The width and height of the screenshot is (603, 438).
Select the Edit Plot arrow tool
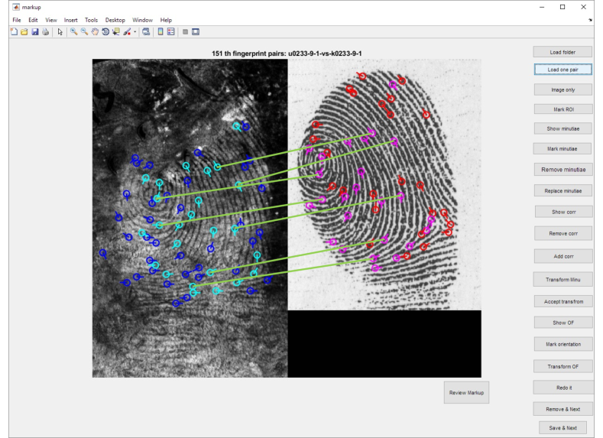coord(60,31)
